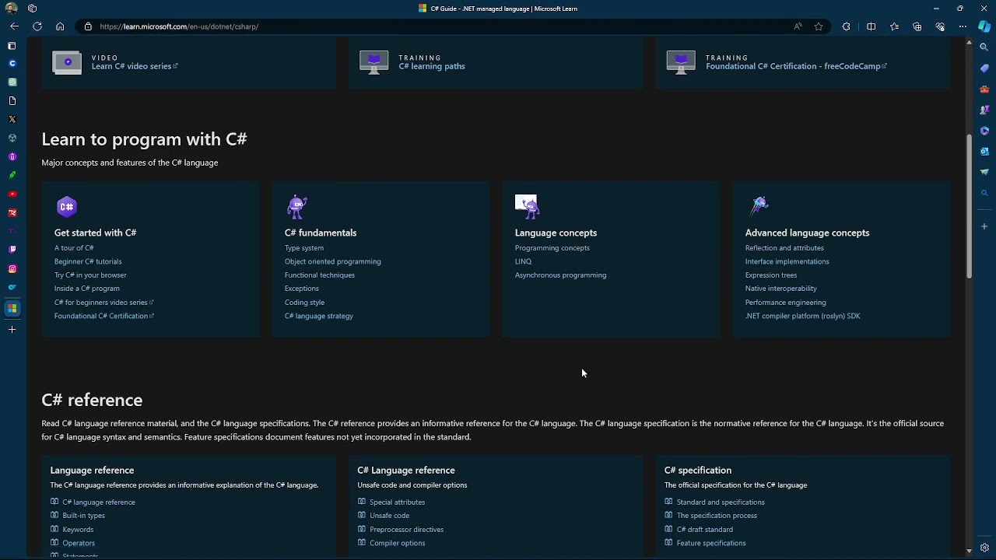The width and height of the screenshot is (996, 560).
Task: Open the Workspaces icon next to profile
Action: (32, 9)
